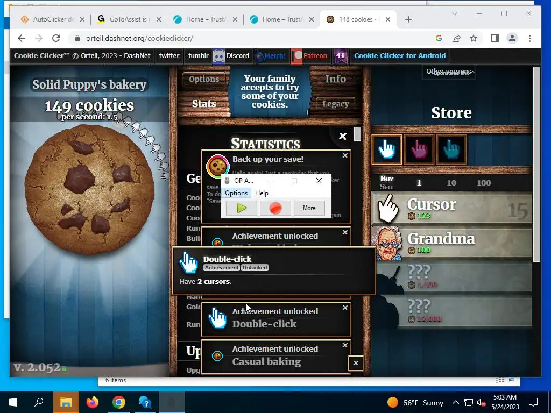The width and height of the screenshot is (551, 413).
Task: Rename Solid Puppy's bakery
Action: pyautogui.click(x=89, y=84)
